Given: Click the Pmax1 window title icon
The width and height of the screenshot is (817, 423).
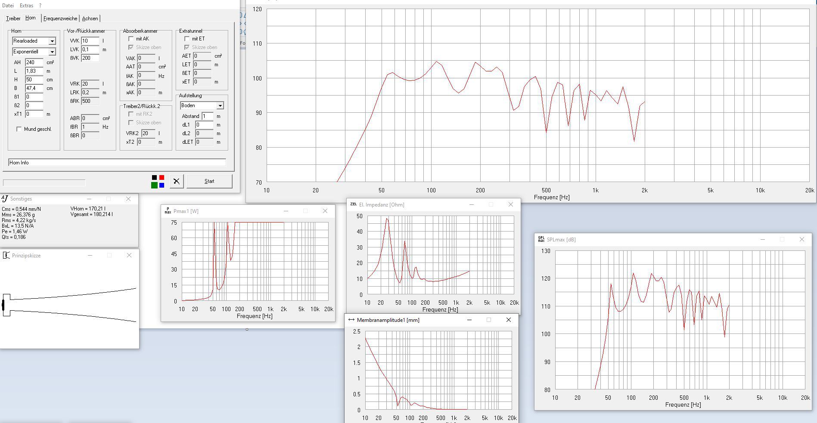Looking at the screenshot, I should click(x=168, y=211).
